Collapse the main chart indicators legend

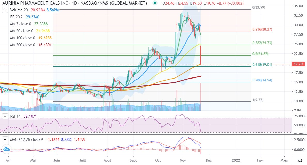(x=5, y=10)
